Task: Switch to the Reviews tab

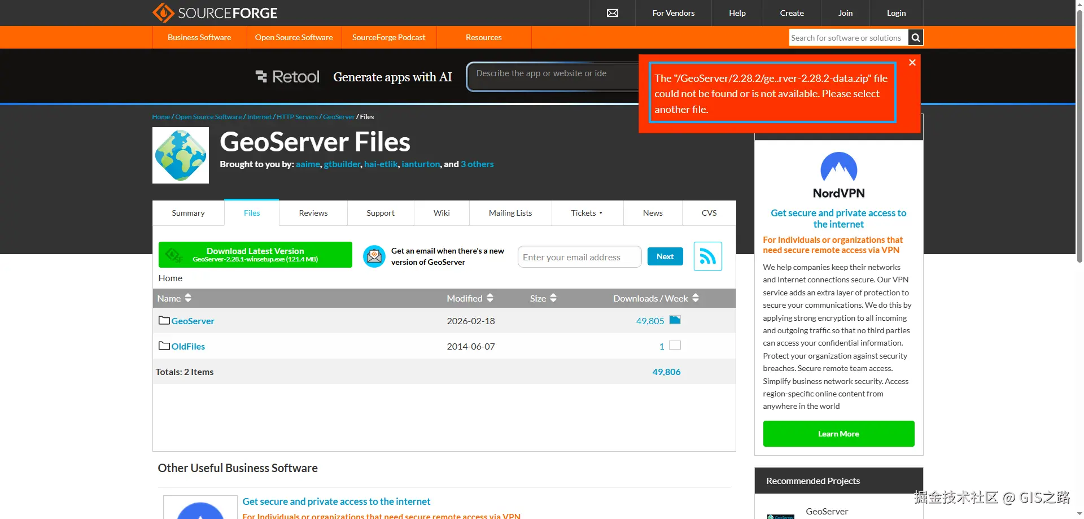Action: coord(313,213)
